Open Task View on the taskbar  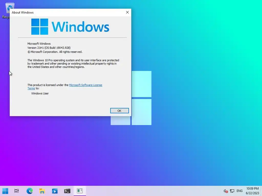coord(17,191)
